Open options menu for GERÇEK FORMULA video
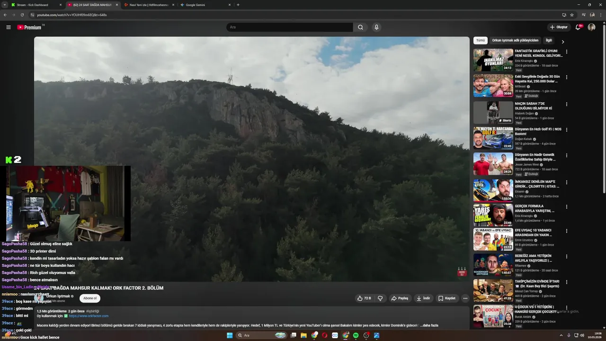The width and height of the screenshot is (606, 341). [567, 207]
